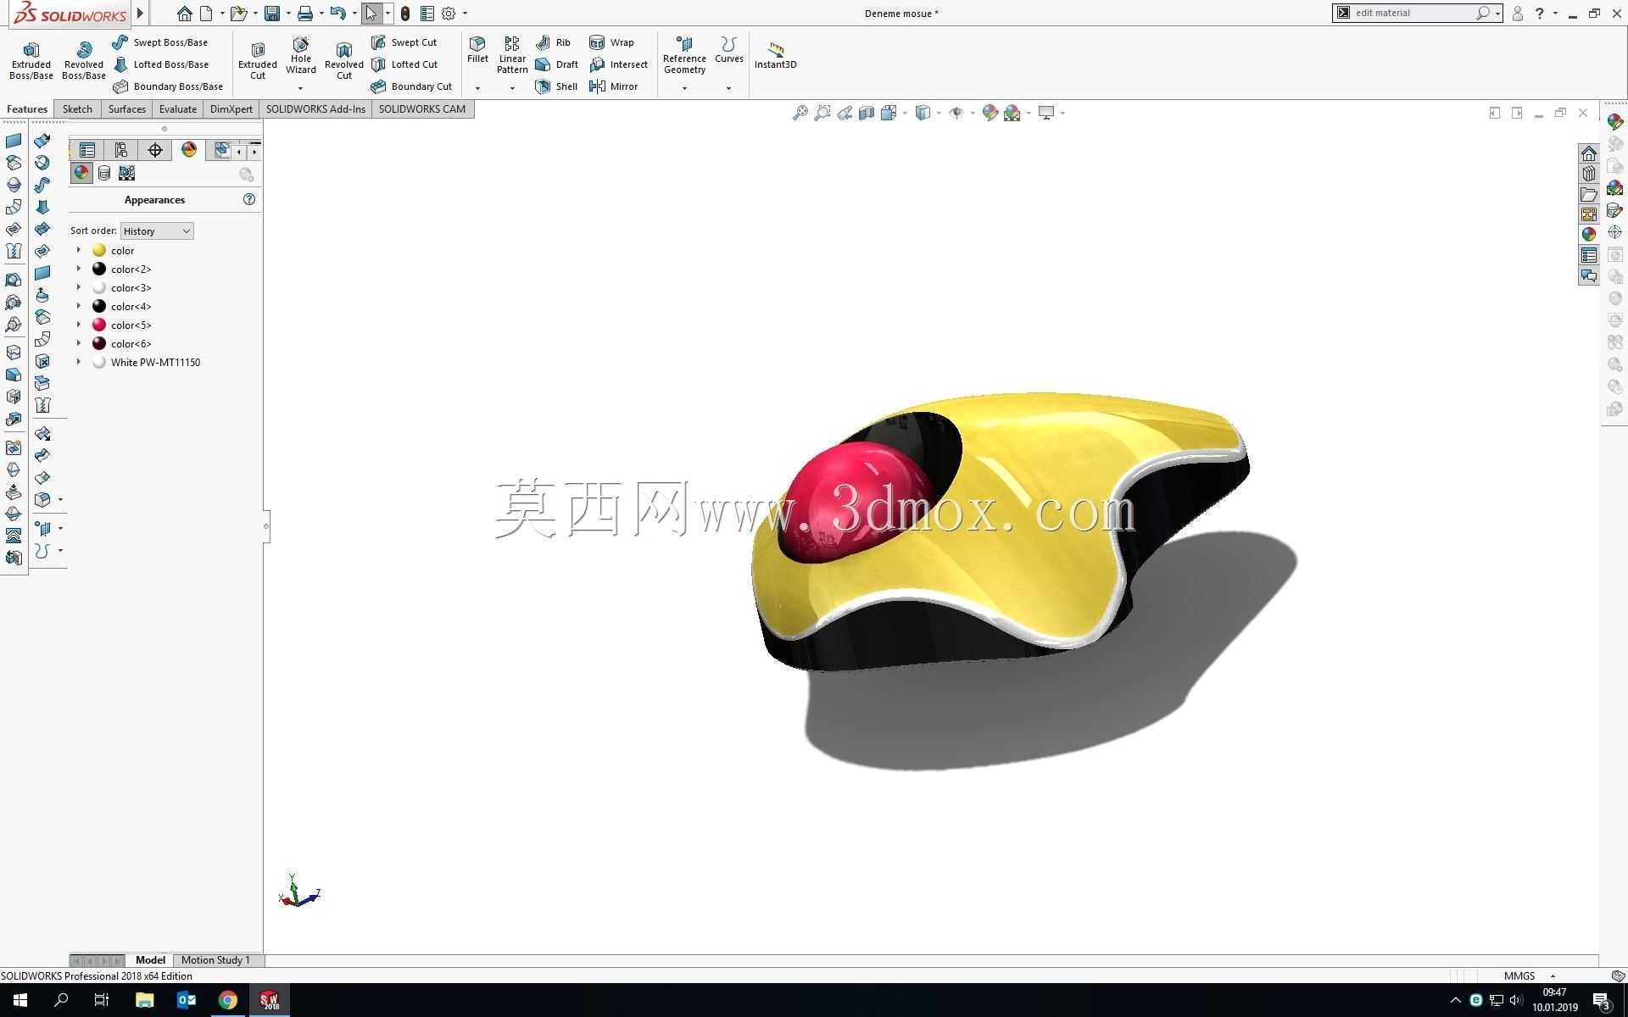The height and width of the screenshot is (1017, 1628).
Task: Choose Swept Boss/Base feature
Action: [x=160, y=42]
